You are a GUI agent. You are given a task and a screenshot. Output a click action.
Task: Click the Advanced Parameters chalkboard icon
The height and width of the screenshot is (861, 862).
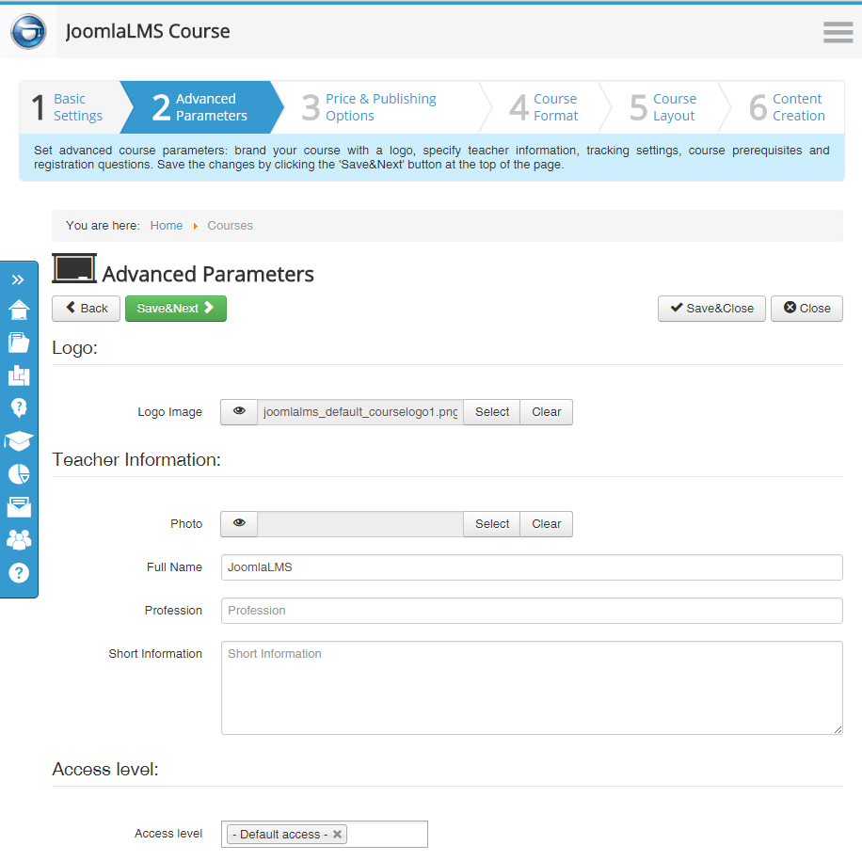pyautogui.click(x=74, y=269)
